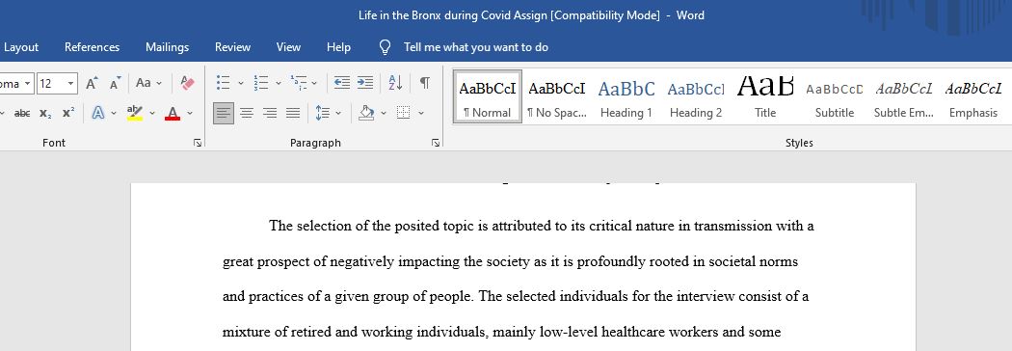Image resolution: width=1012 pixels, height=351 pixels.
Task: Apply the No Spacing style
Action: pos(557,96)
